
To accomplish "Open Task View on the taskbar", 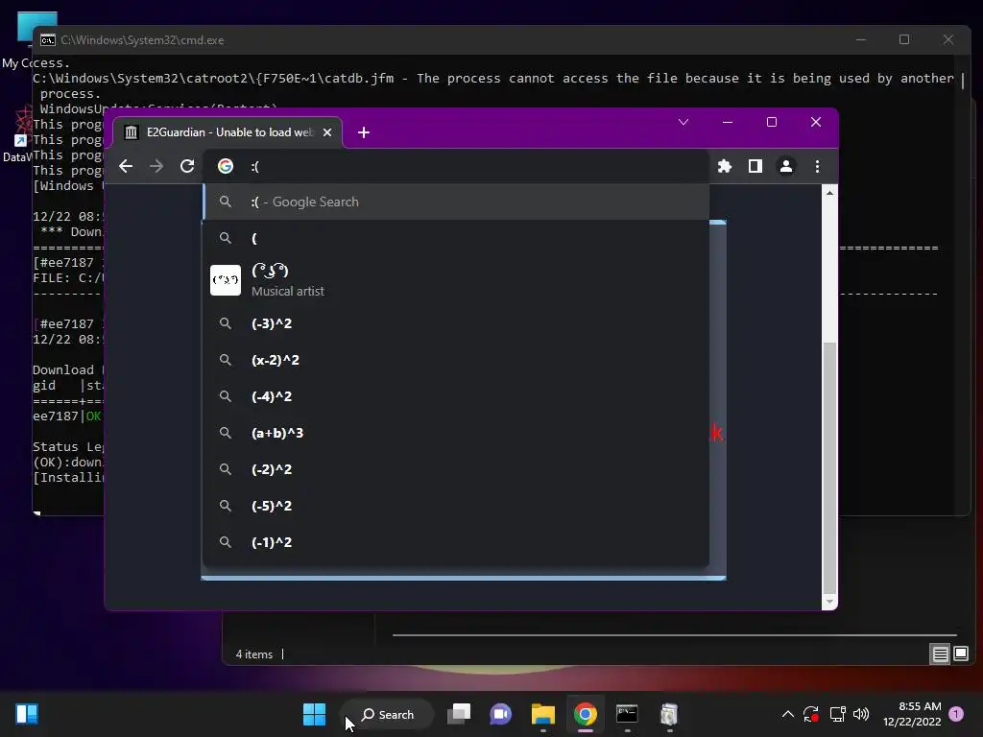I will pyautogui.click(x=459, y=714).
